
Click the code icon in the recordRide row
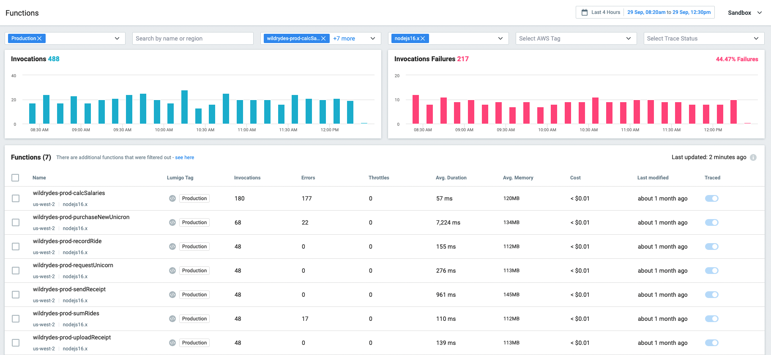[172, 247]
